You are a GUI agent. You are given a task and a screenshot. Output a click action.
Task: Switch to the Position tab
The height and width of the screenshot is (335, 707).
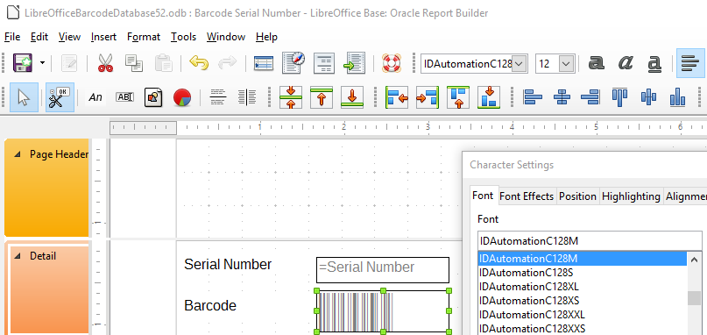(577, 196)
